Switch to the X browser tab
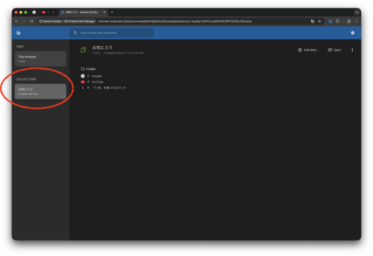The height and width of the screenshot is (256, 373). 53,12
